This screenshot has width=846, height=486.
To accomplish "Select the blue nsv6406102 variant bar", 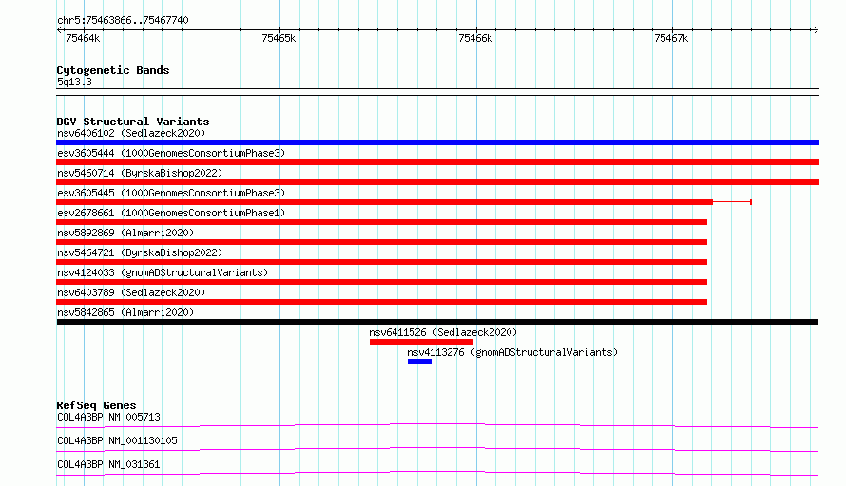I will click(437, 142).
